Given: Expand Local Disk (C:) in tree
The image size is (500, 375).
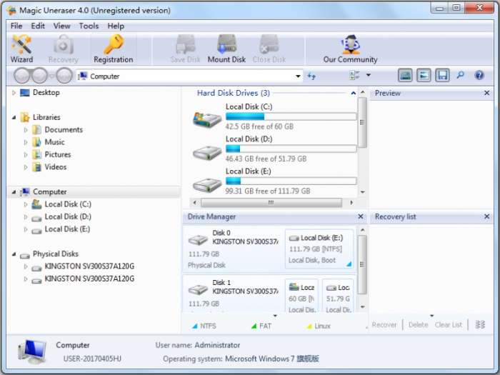Looking at the screenshot, I should (x=26, y=204).
